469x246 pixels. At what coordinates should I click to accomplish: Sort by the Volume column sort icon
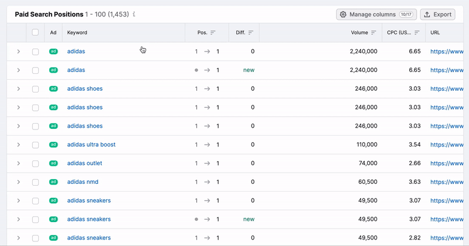pos(373,33)
